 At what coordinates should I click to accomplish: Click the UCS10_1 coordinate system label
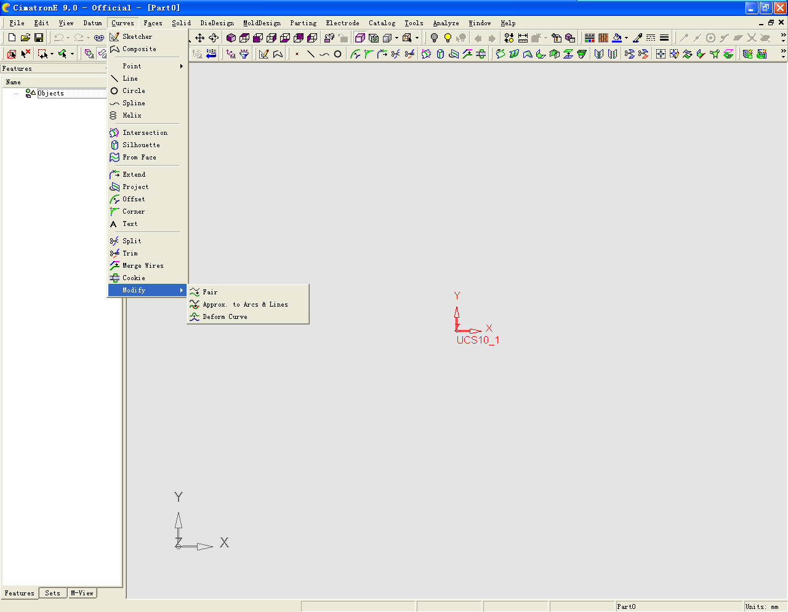point(478,340)
